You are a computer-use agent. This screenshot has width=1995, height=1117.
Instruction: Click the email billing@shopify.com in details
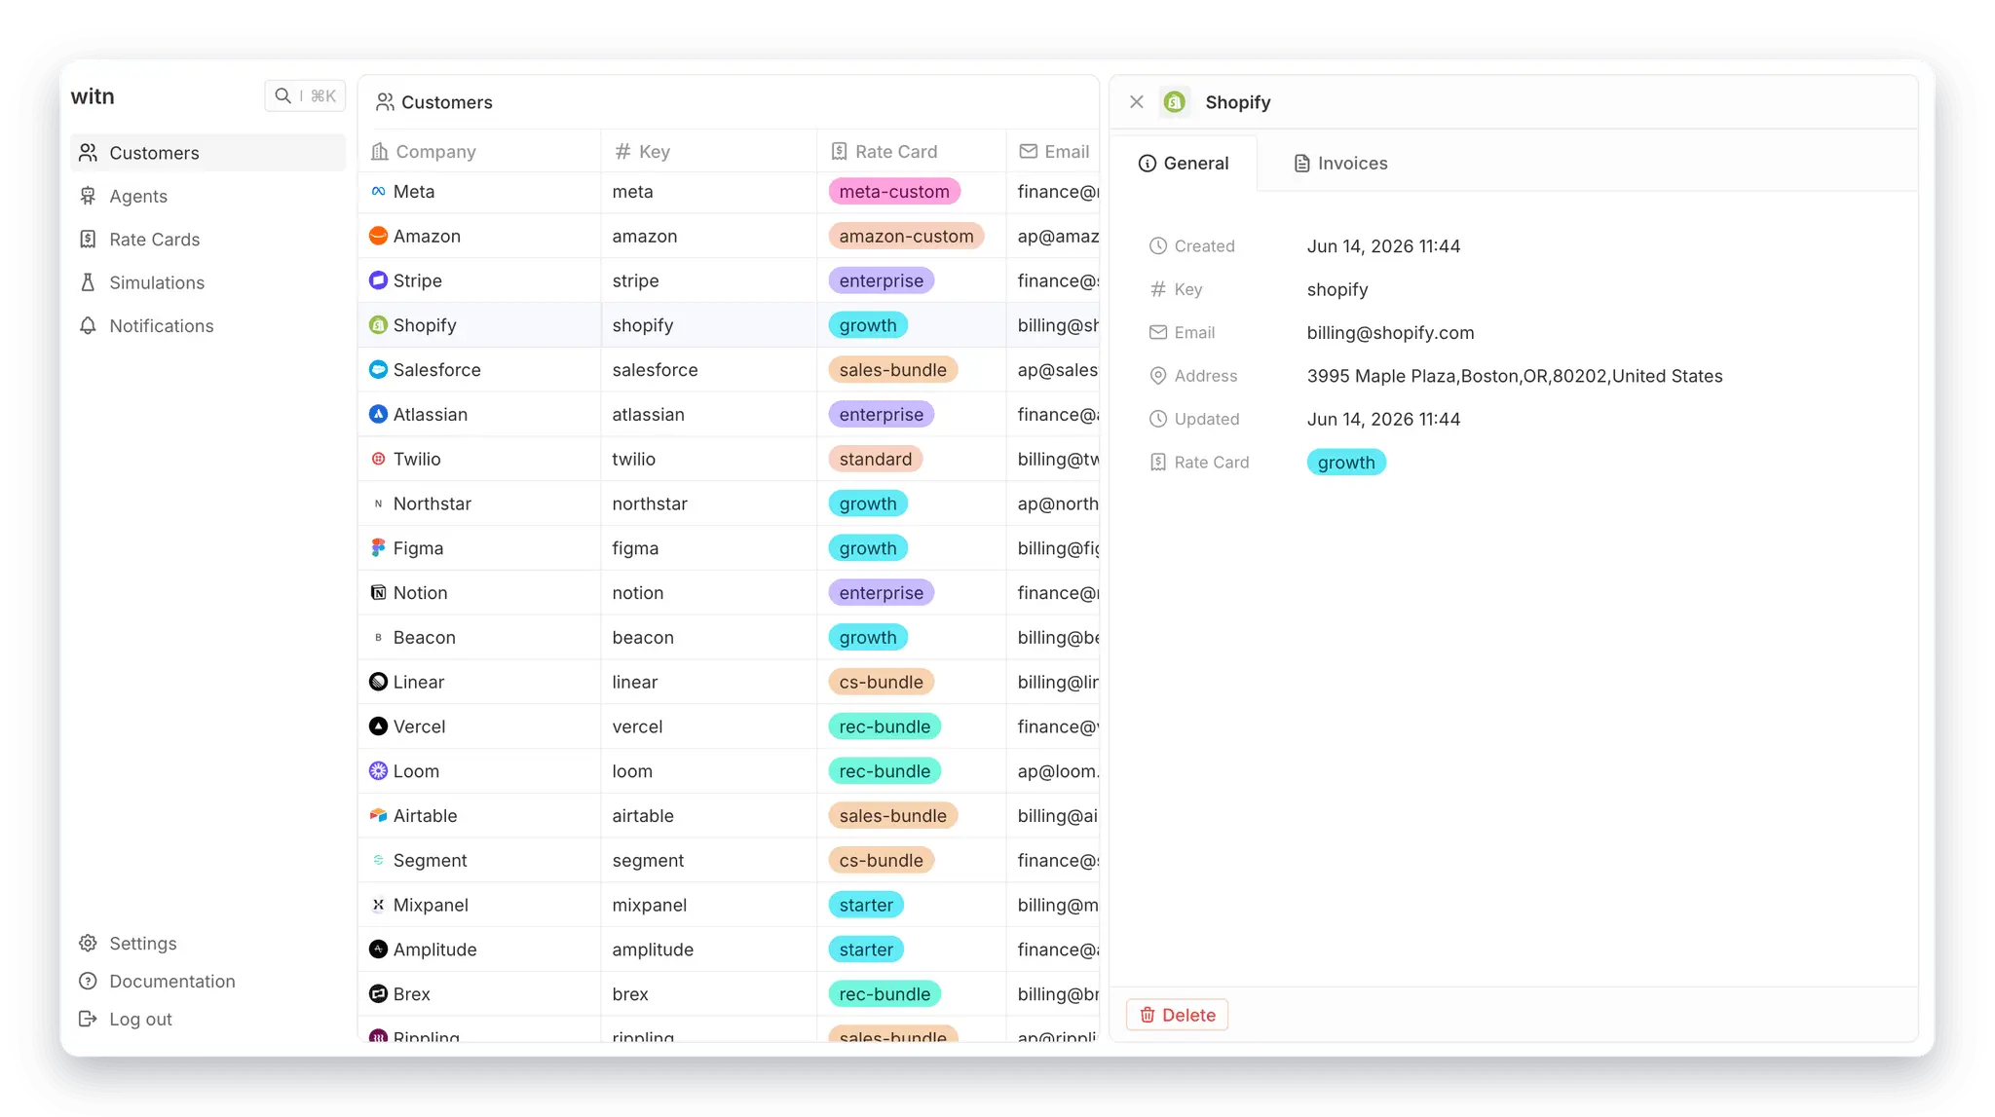coord(1390,333)
